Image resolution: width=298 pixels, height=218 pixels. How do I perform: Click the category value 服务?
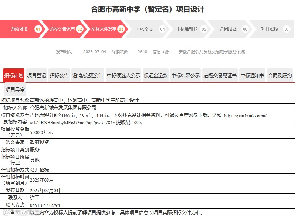[35, 150]
